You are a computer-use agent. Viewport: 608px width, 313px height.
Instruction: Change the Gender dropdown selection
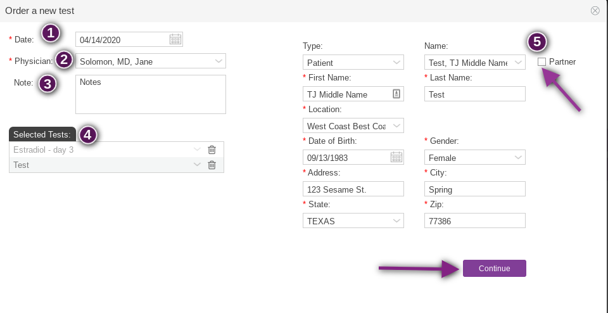pyautogui.click(x=518, y=157)
